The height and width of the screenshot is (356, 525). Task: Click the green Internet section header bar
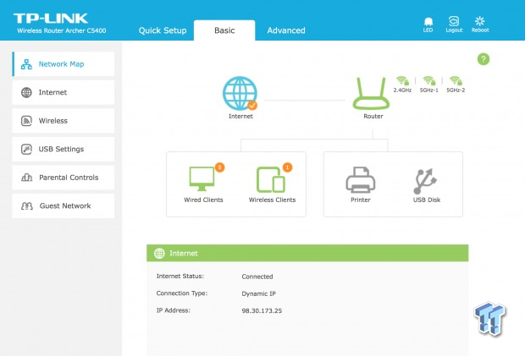pyautogui.click(x=307, y=253)
